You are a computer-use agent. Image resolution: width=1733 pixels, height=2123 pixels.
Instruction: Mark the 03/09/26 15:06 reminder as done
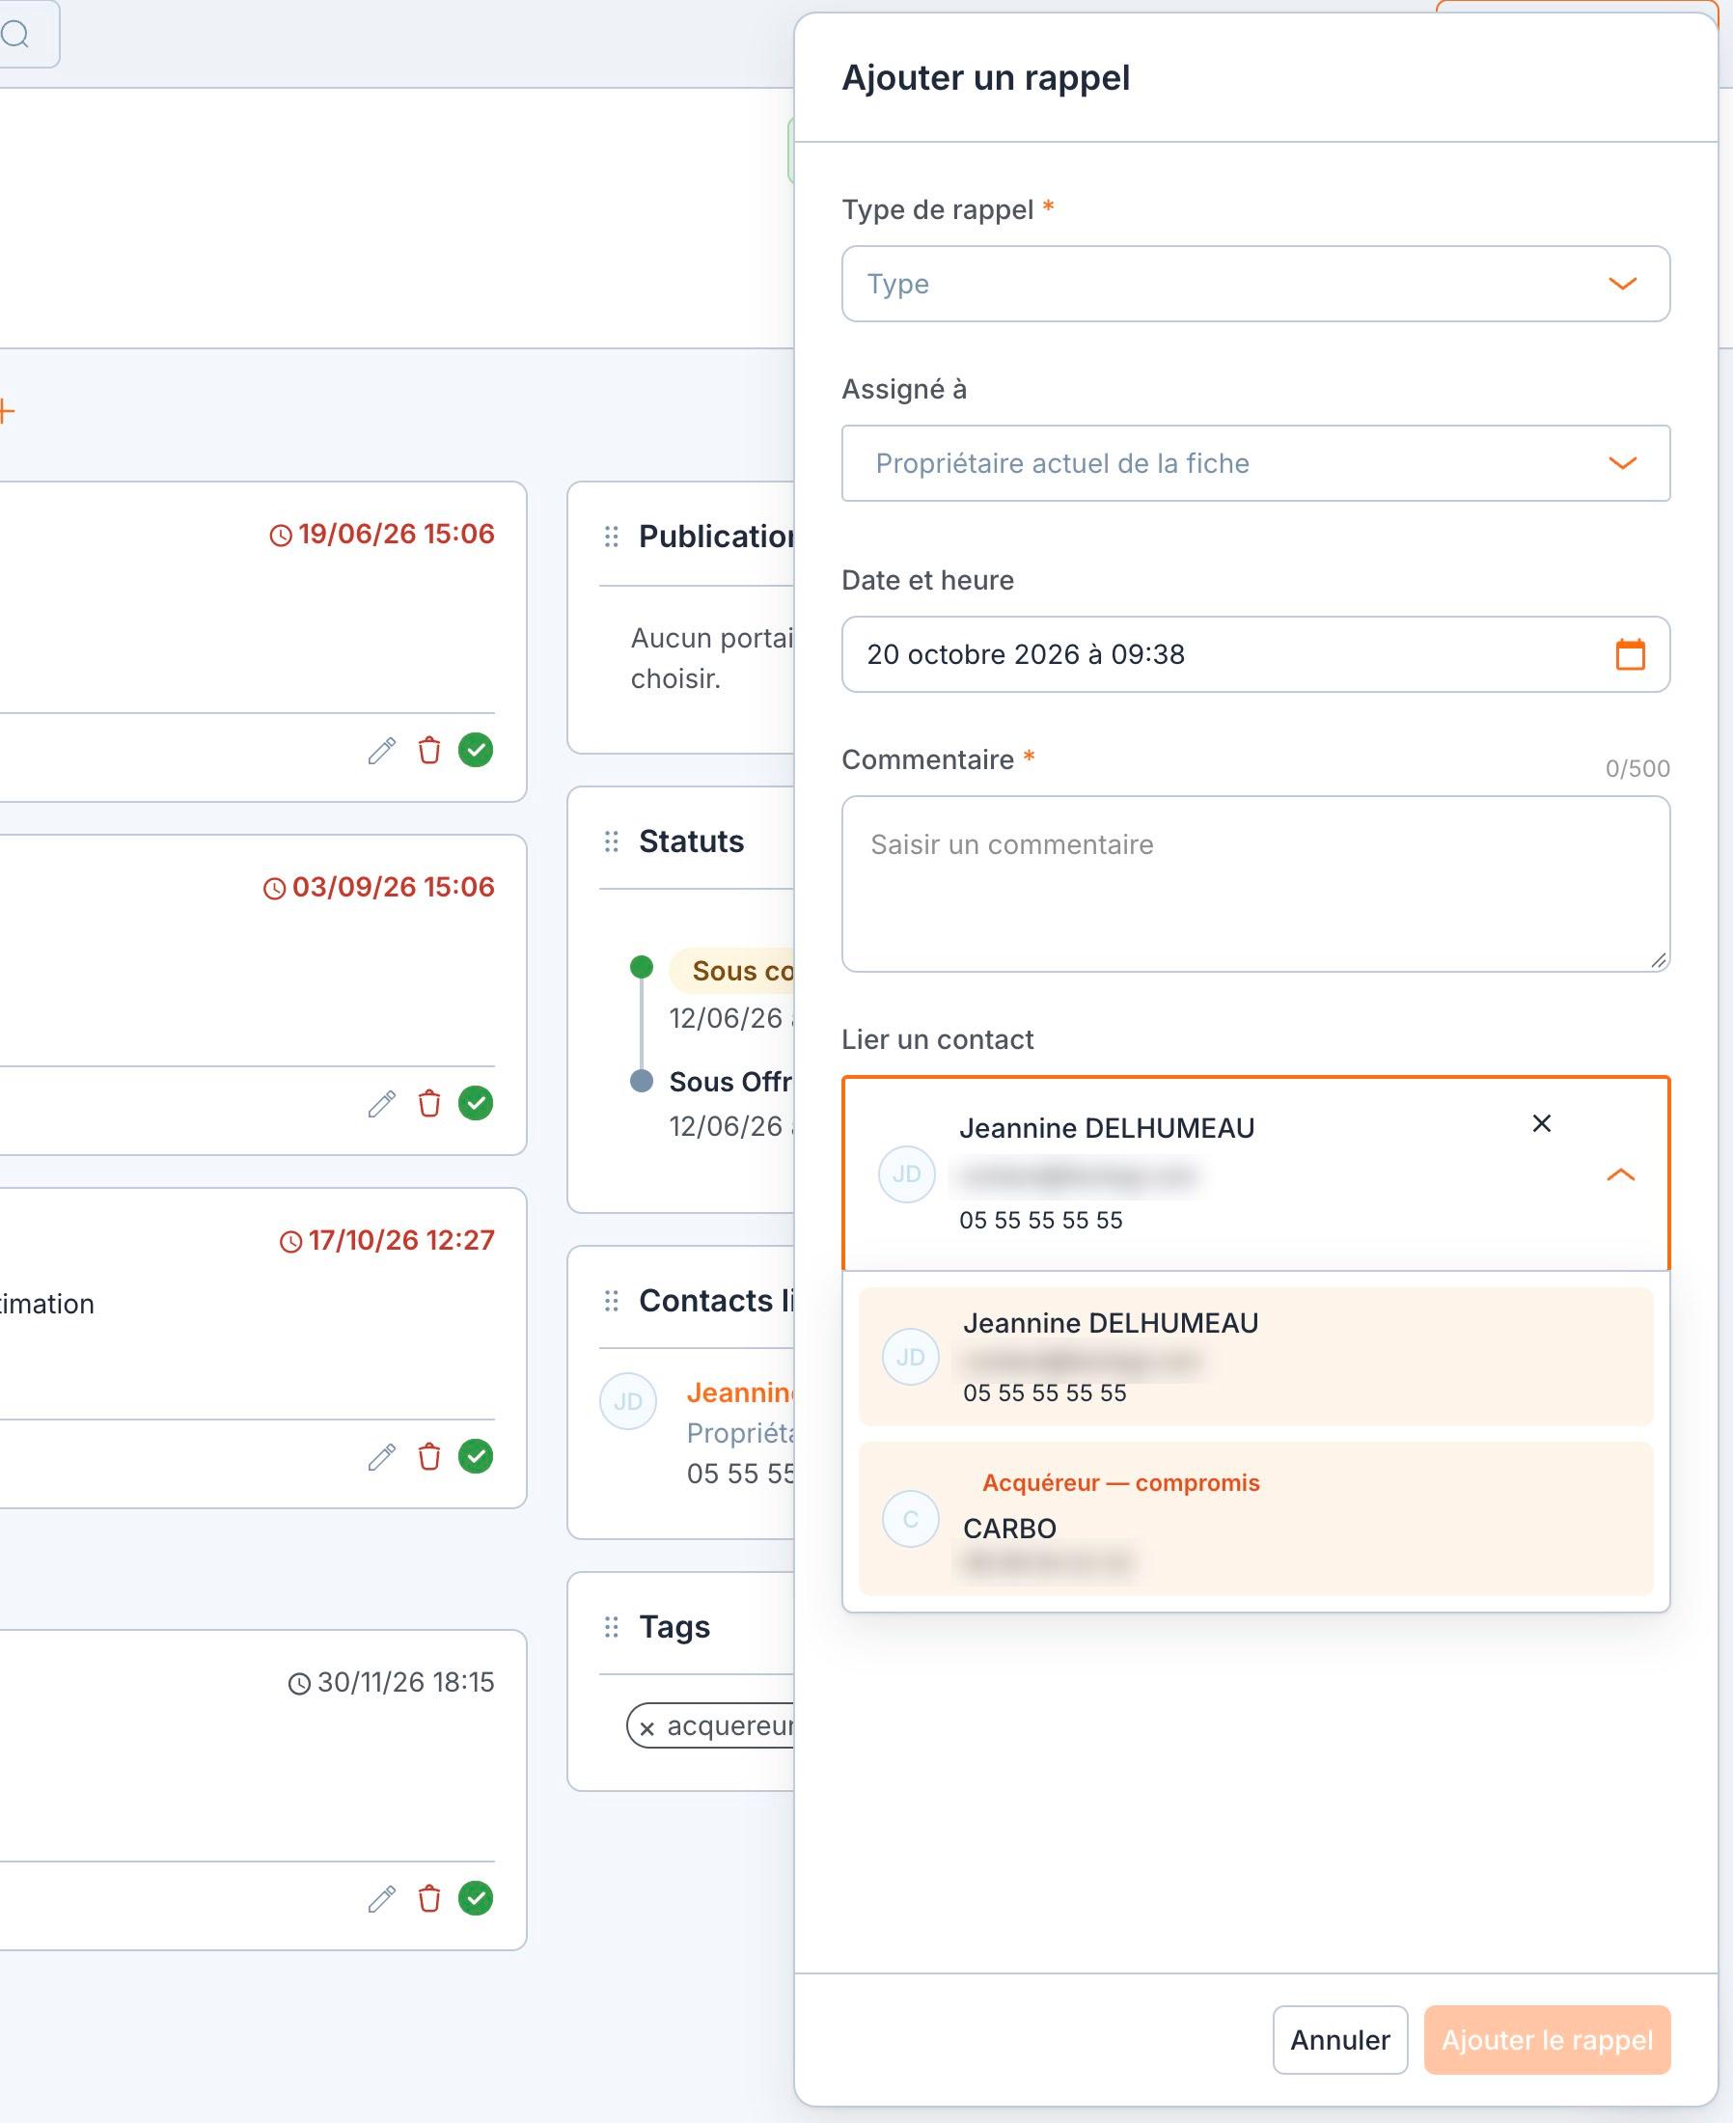476,1103
